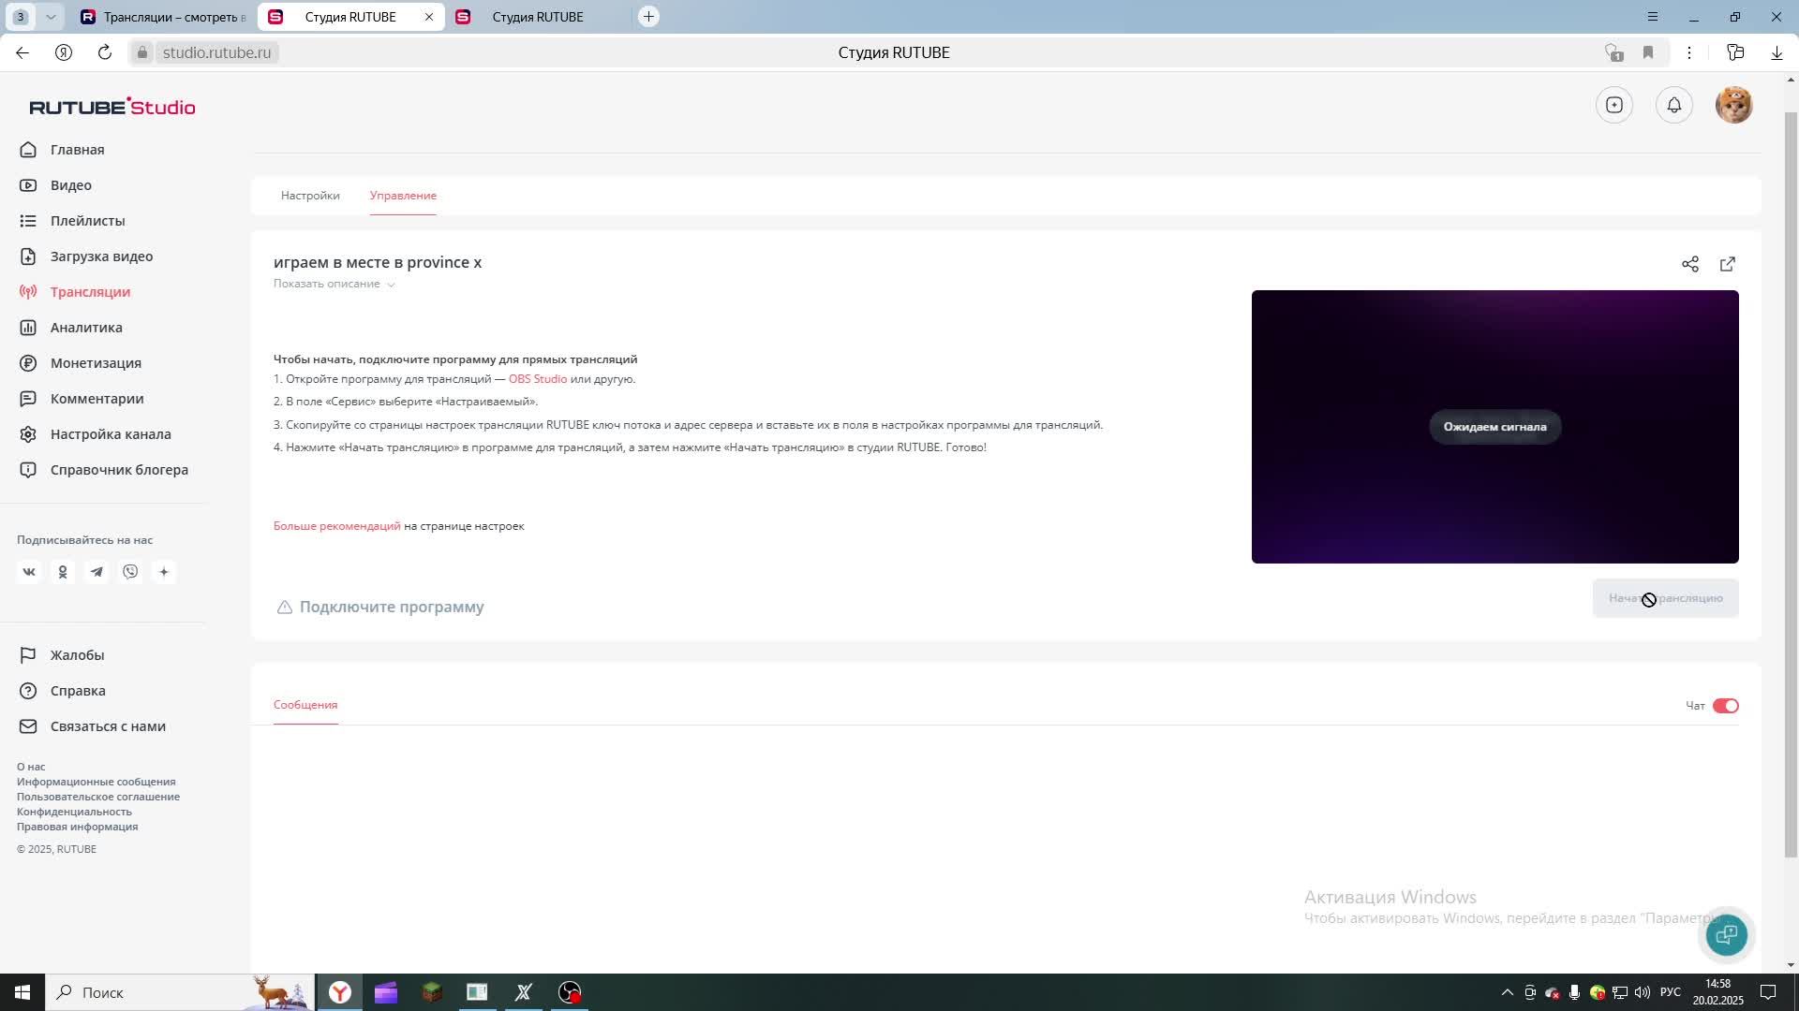Click the stream preview player
This screenshot has width=1799, height=1011.
tap(1495, 427)
